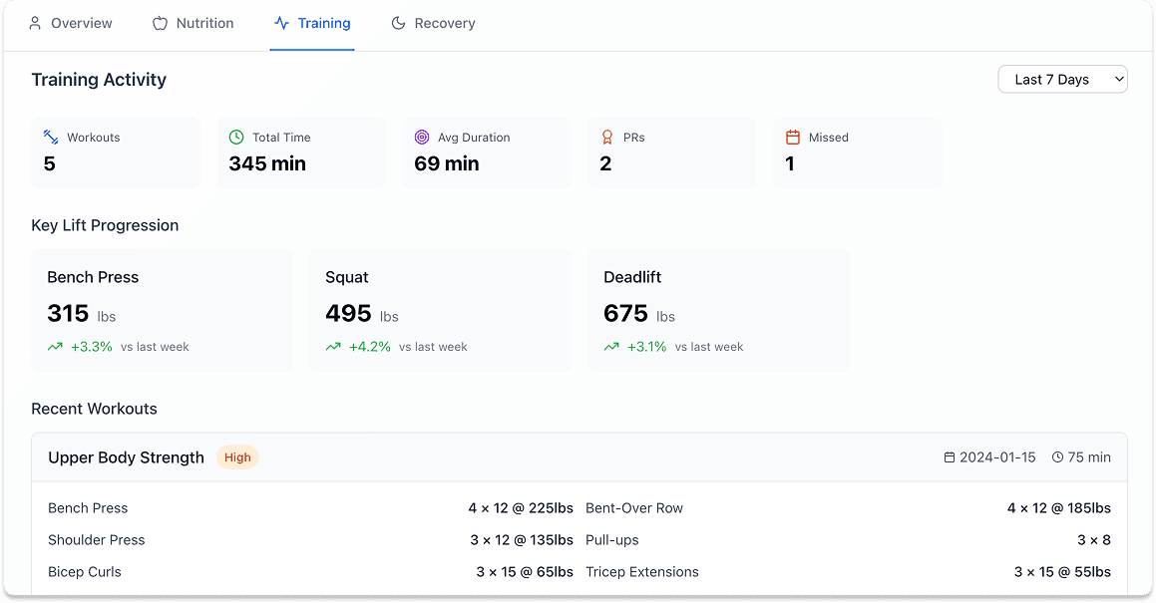Click the Pull-ups exercise row
Viewport: 1156px width, 603px height.
[x=848, y=540]
